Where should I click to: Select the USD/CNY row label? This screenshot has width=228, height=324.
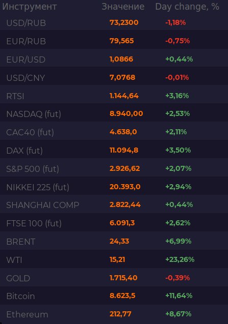pyautogui.click(x=26, y=78)
